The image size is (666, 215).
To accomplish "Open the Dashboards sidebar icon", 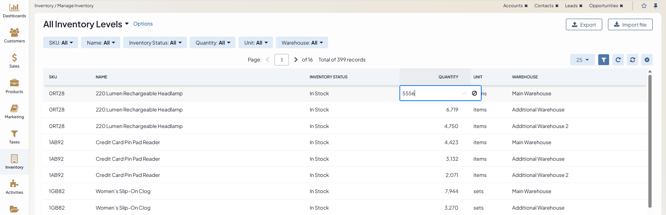I will (x=14, y=10).
